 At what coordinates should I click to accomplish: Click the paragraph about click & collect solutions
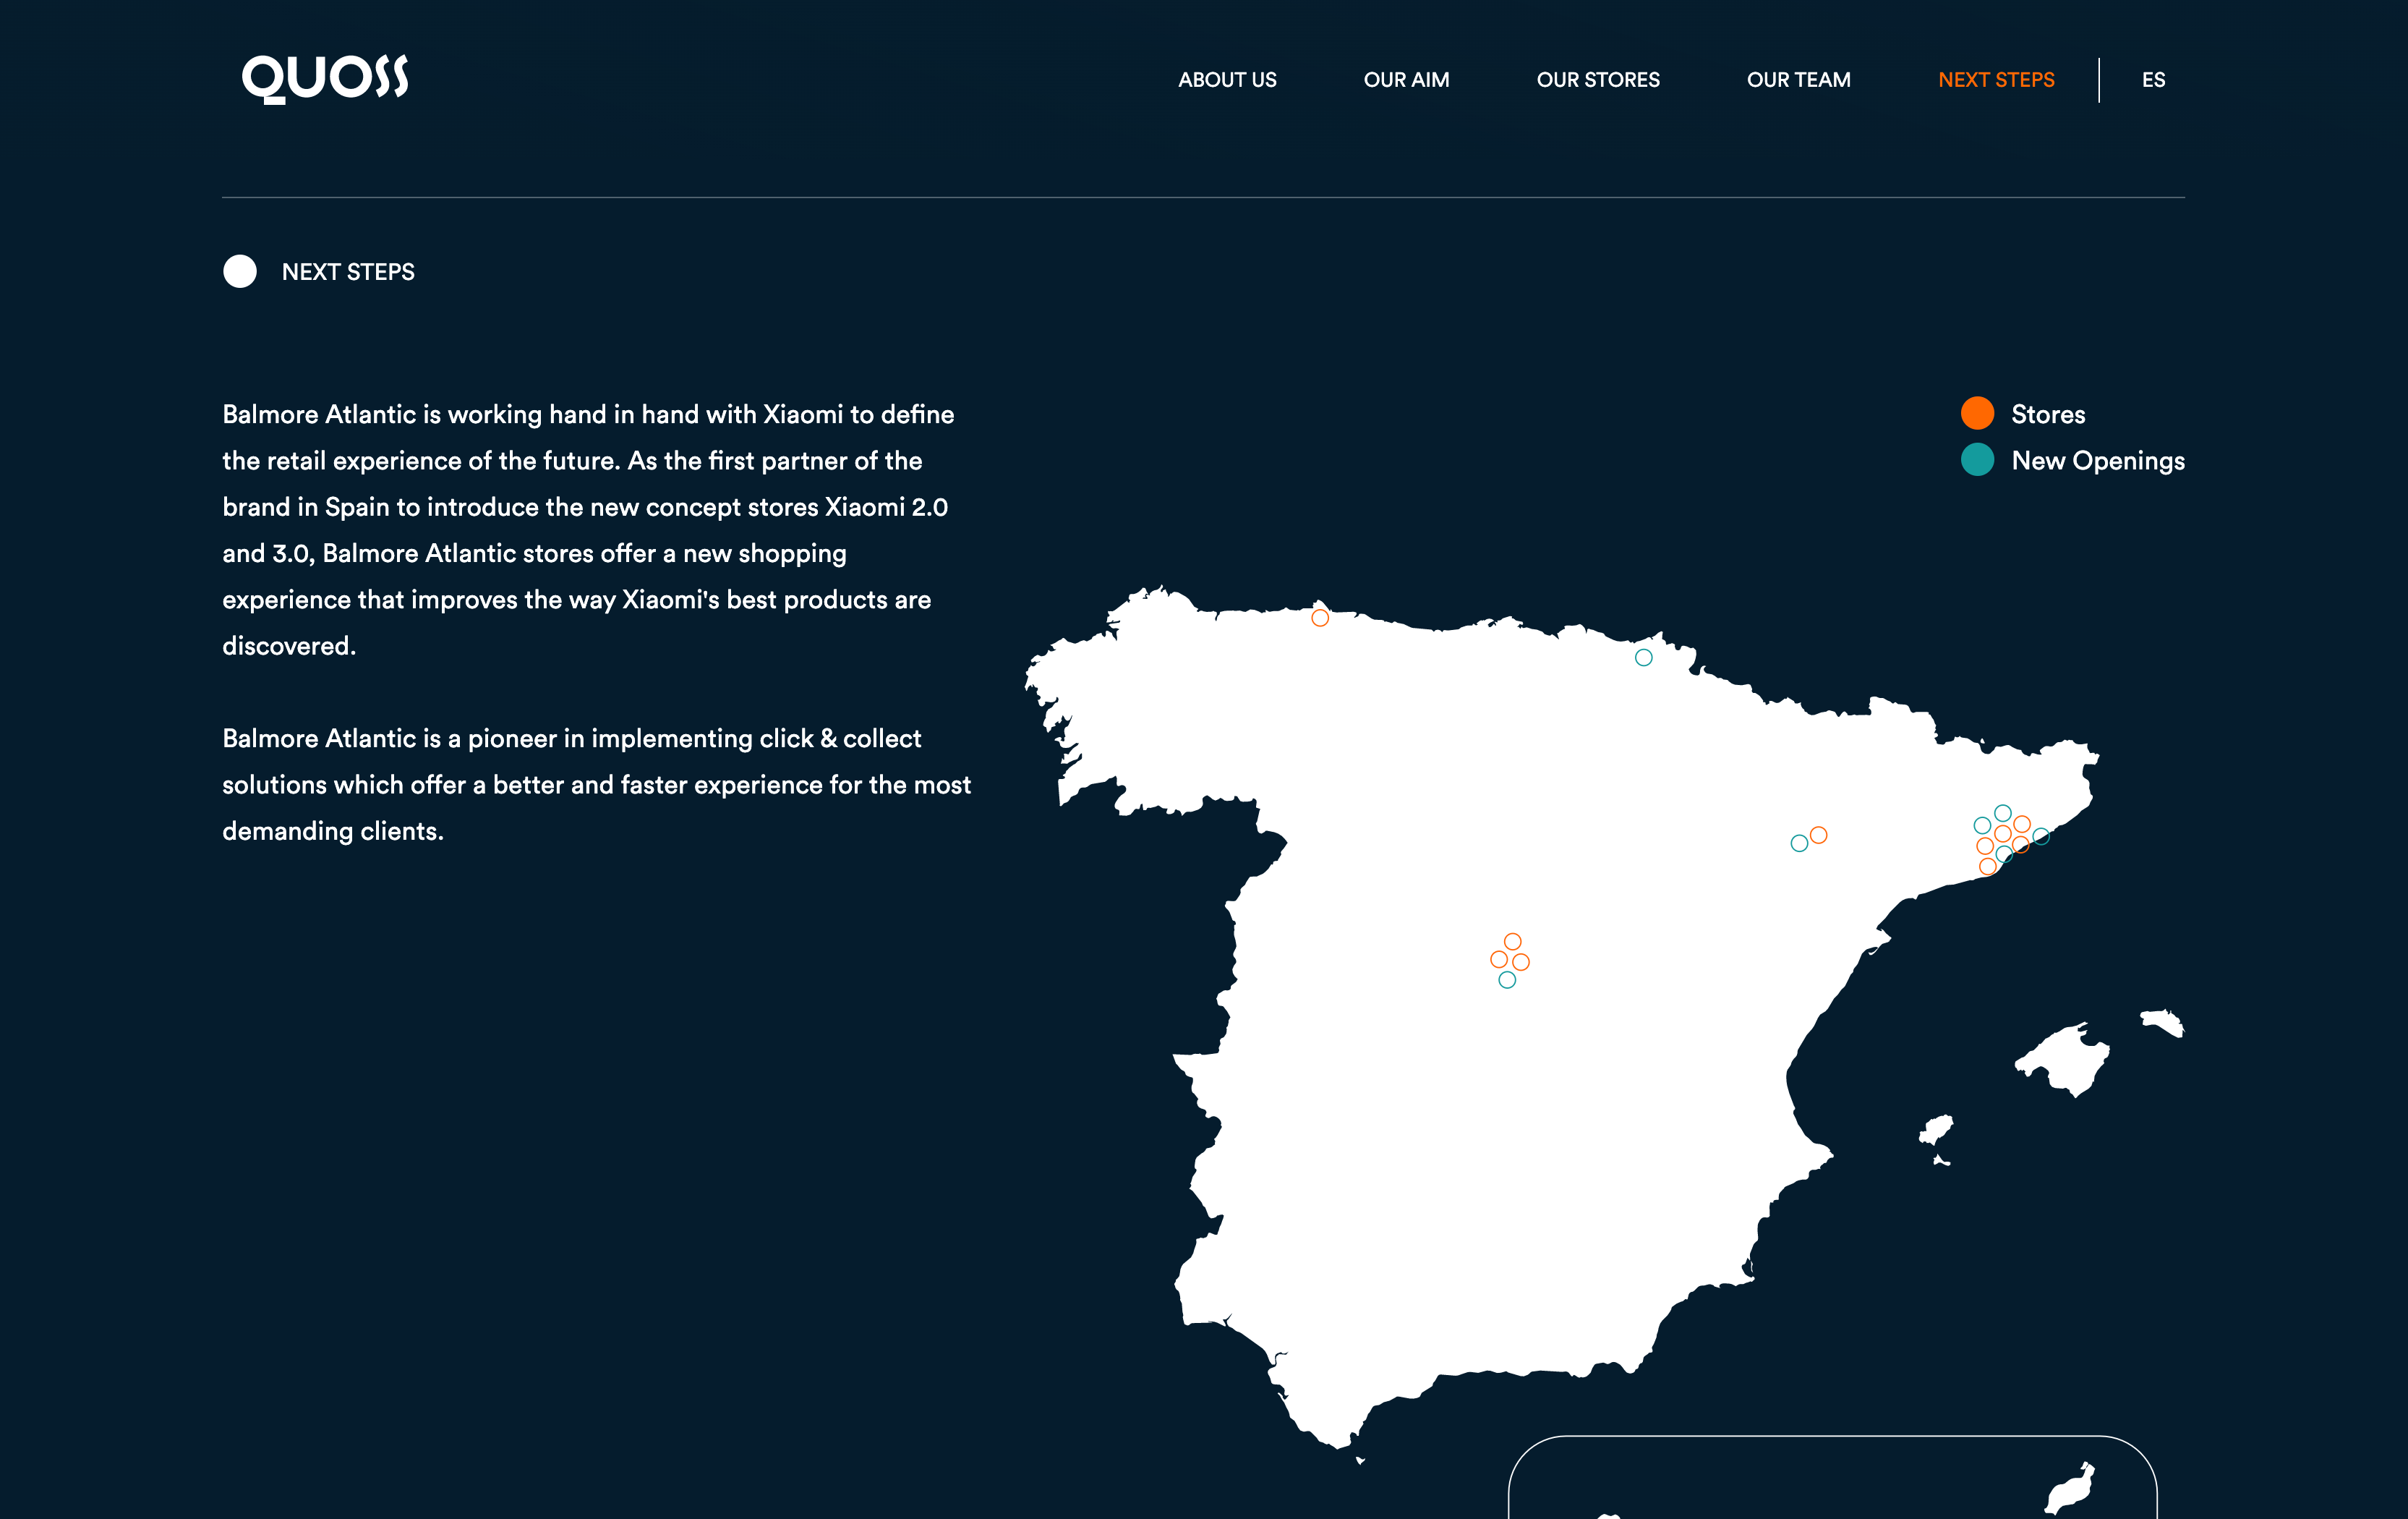click(x=596, y=785)
